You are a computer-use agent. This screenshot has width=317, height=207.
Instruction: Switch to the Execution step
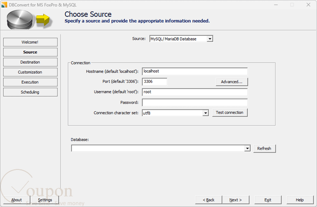point(30,82)
